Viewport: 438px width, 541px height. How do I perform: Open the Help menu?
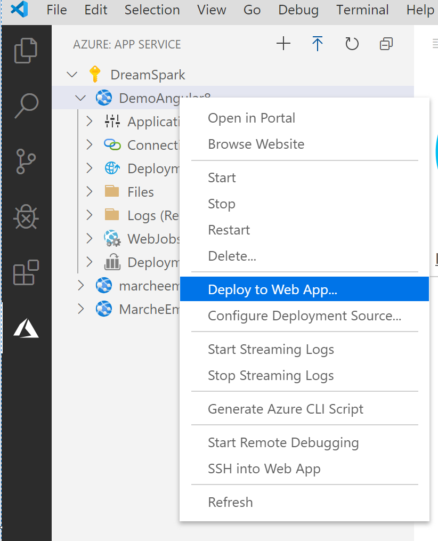pos(420,10)
